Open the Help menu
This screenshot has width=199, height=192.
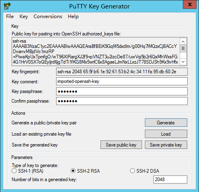(x=73, y=17)
